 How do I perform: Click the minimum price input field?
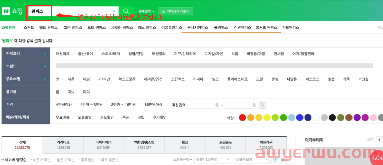tap(203, 105)
